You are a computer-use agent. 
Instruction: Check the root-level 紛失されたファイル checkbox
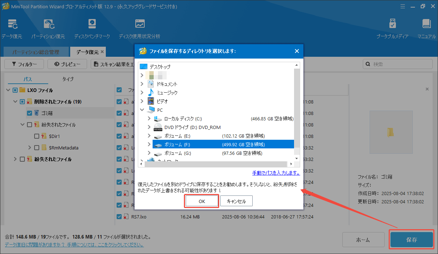point(22,159)
